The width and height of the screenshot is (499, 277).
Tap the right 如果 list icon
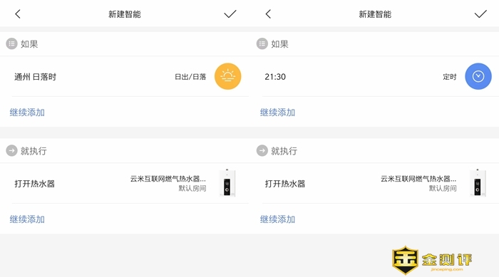(x=262, y=44)
